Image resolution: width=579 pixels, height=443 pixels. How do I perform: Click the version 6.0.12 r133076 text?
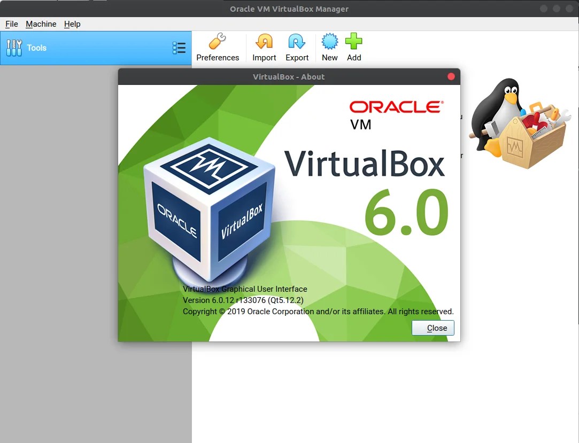point(243,300)
